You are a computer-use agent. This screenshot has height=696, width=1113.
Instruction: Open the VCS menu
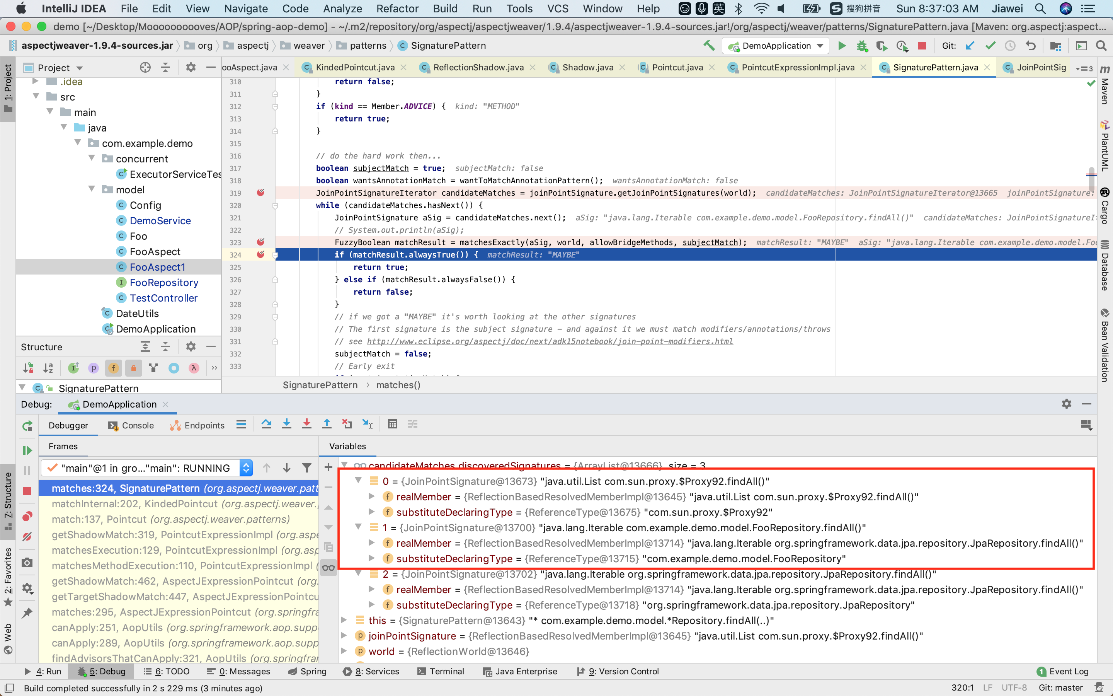tap(557, 9)
